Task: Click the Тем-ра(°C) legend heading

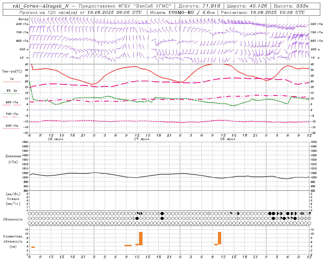Action: point(12,72)
